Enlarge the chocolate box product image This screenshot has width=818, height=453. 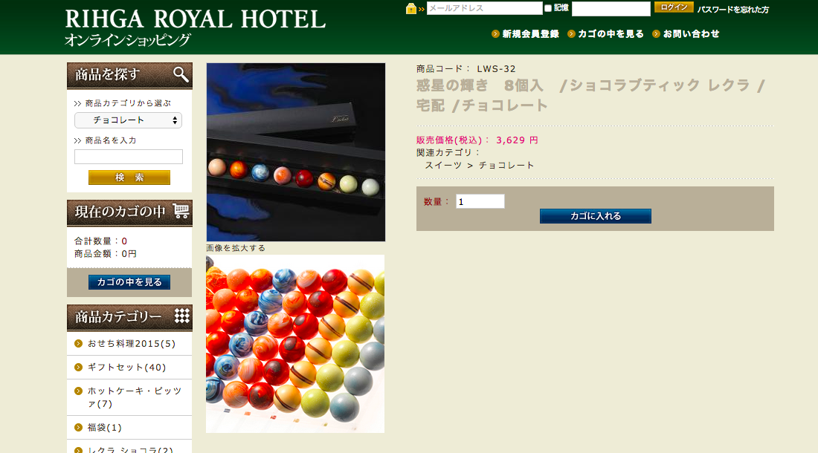coord(296,152)
